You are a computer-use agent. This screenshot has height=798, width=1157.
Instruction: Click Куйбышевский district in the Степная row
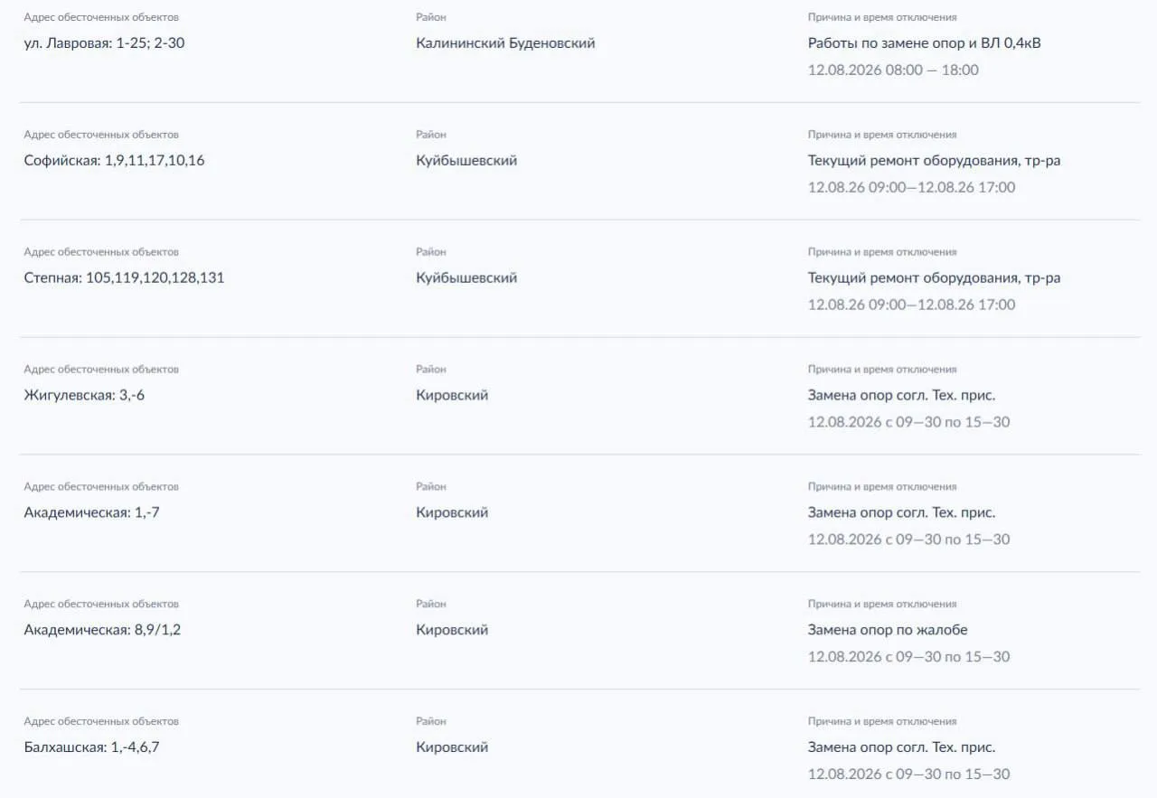[x=466, y=277]
